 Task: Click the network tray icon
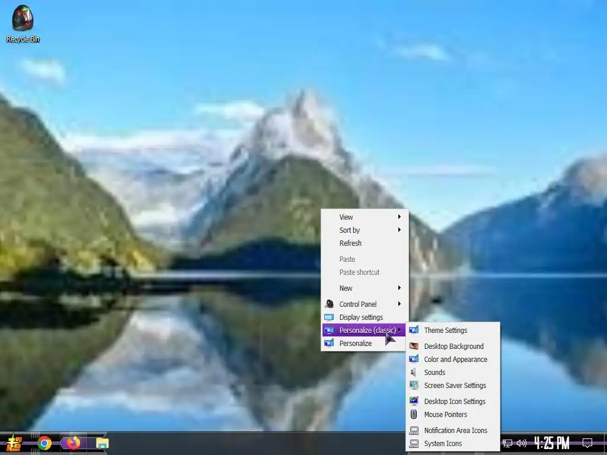(x=507, y=443)
